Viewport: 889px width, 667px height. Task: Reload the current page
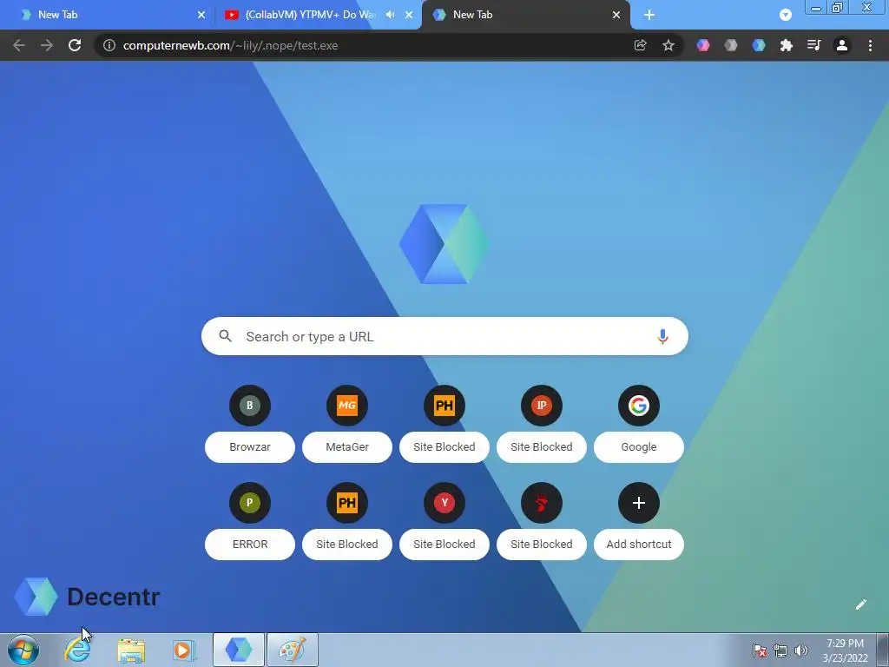pos(75,45)
